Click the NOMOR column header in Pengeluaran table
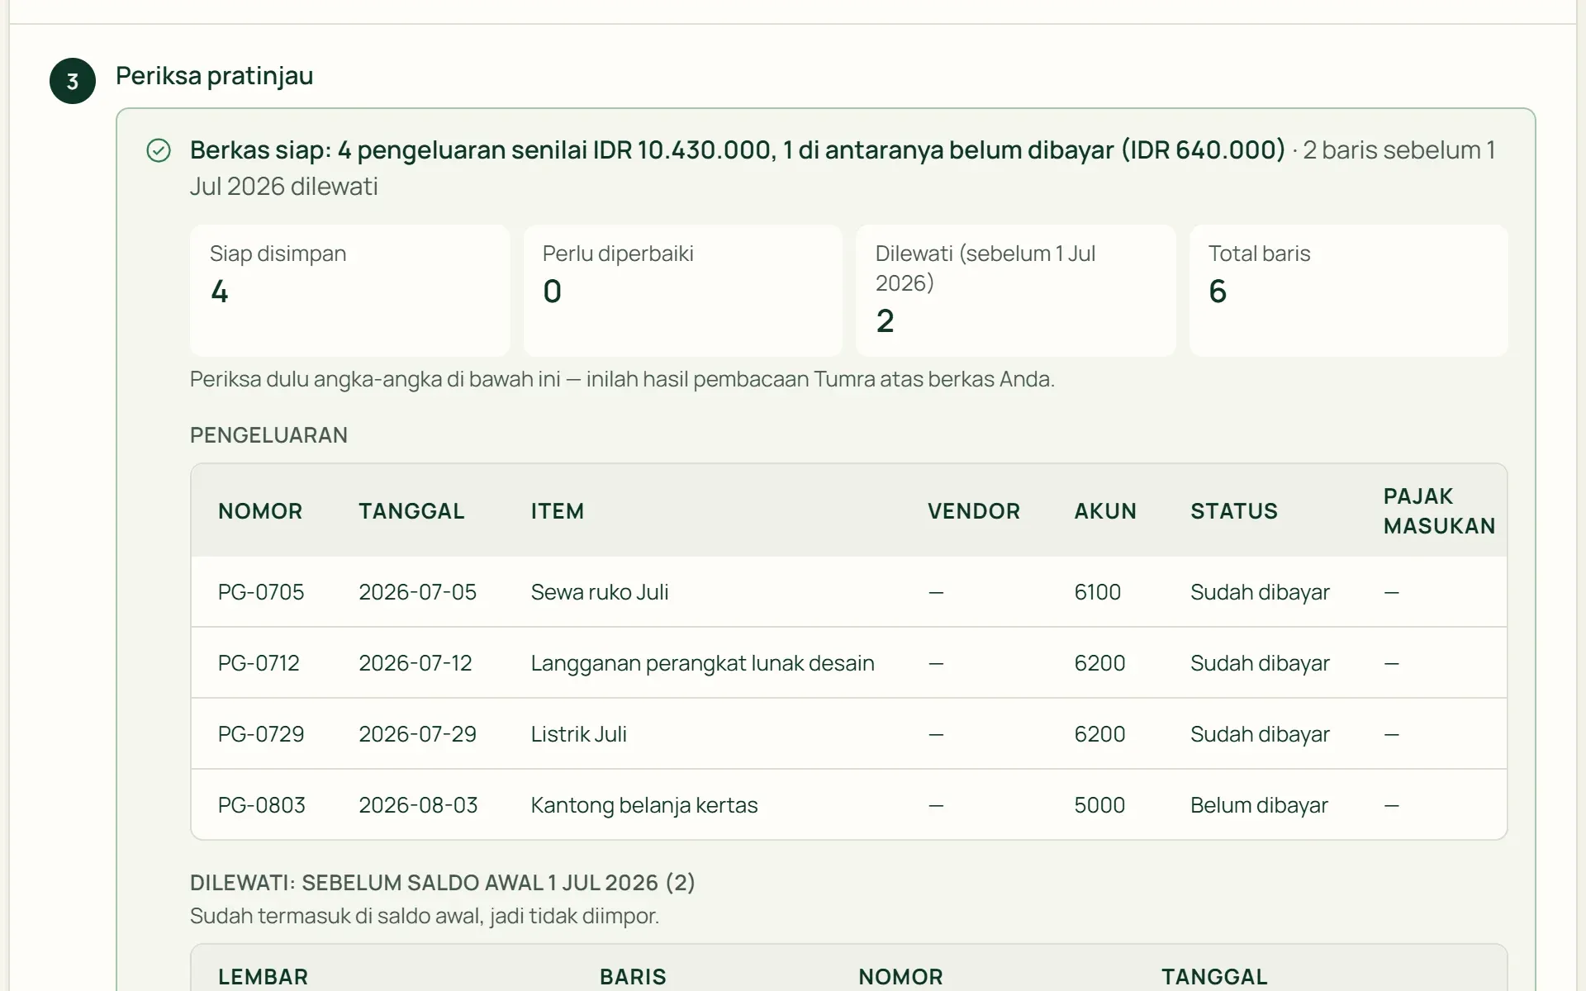1586x991 pixels. click(260, 511)
